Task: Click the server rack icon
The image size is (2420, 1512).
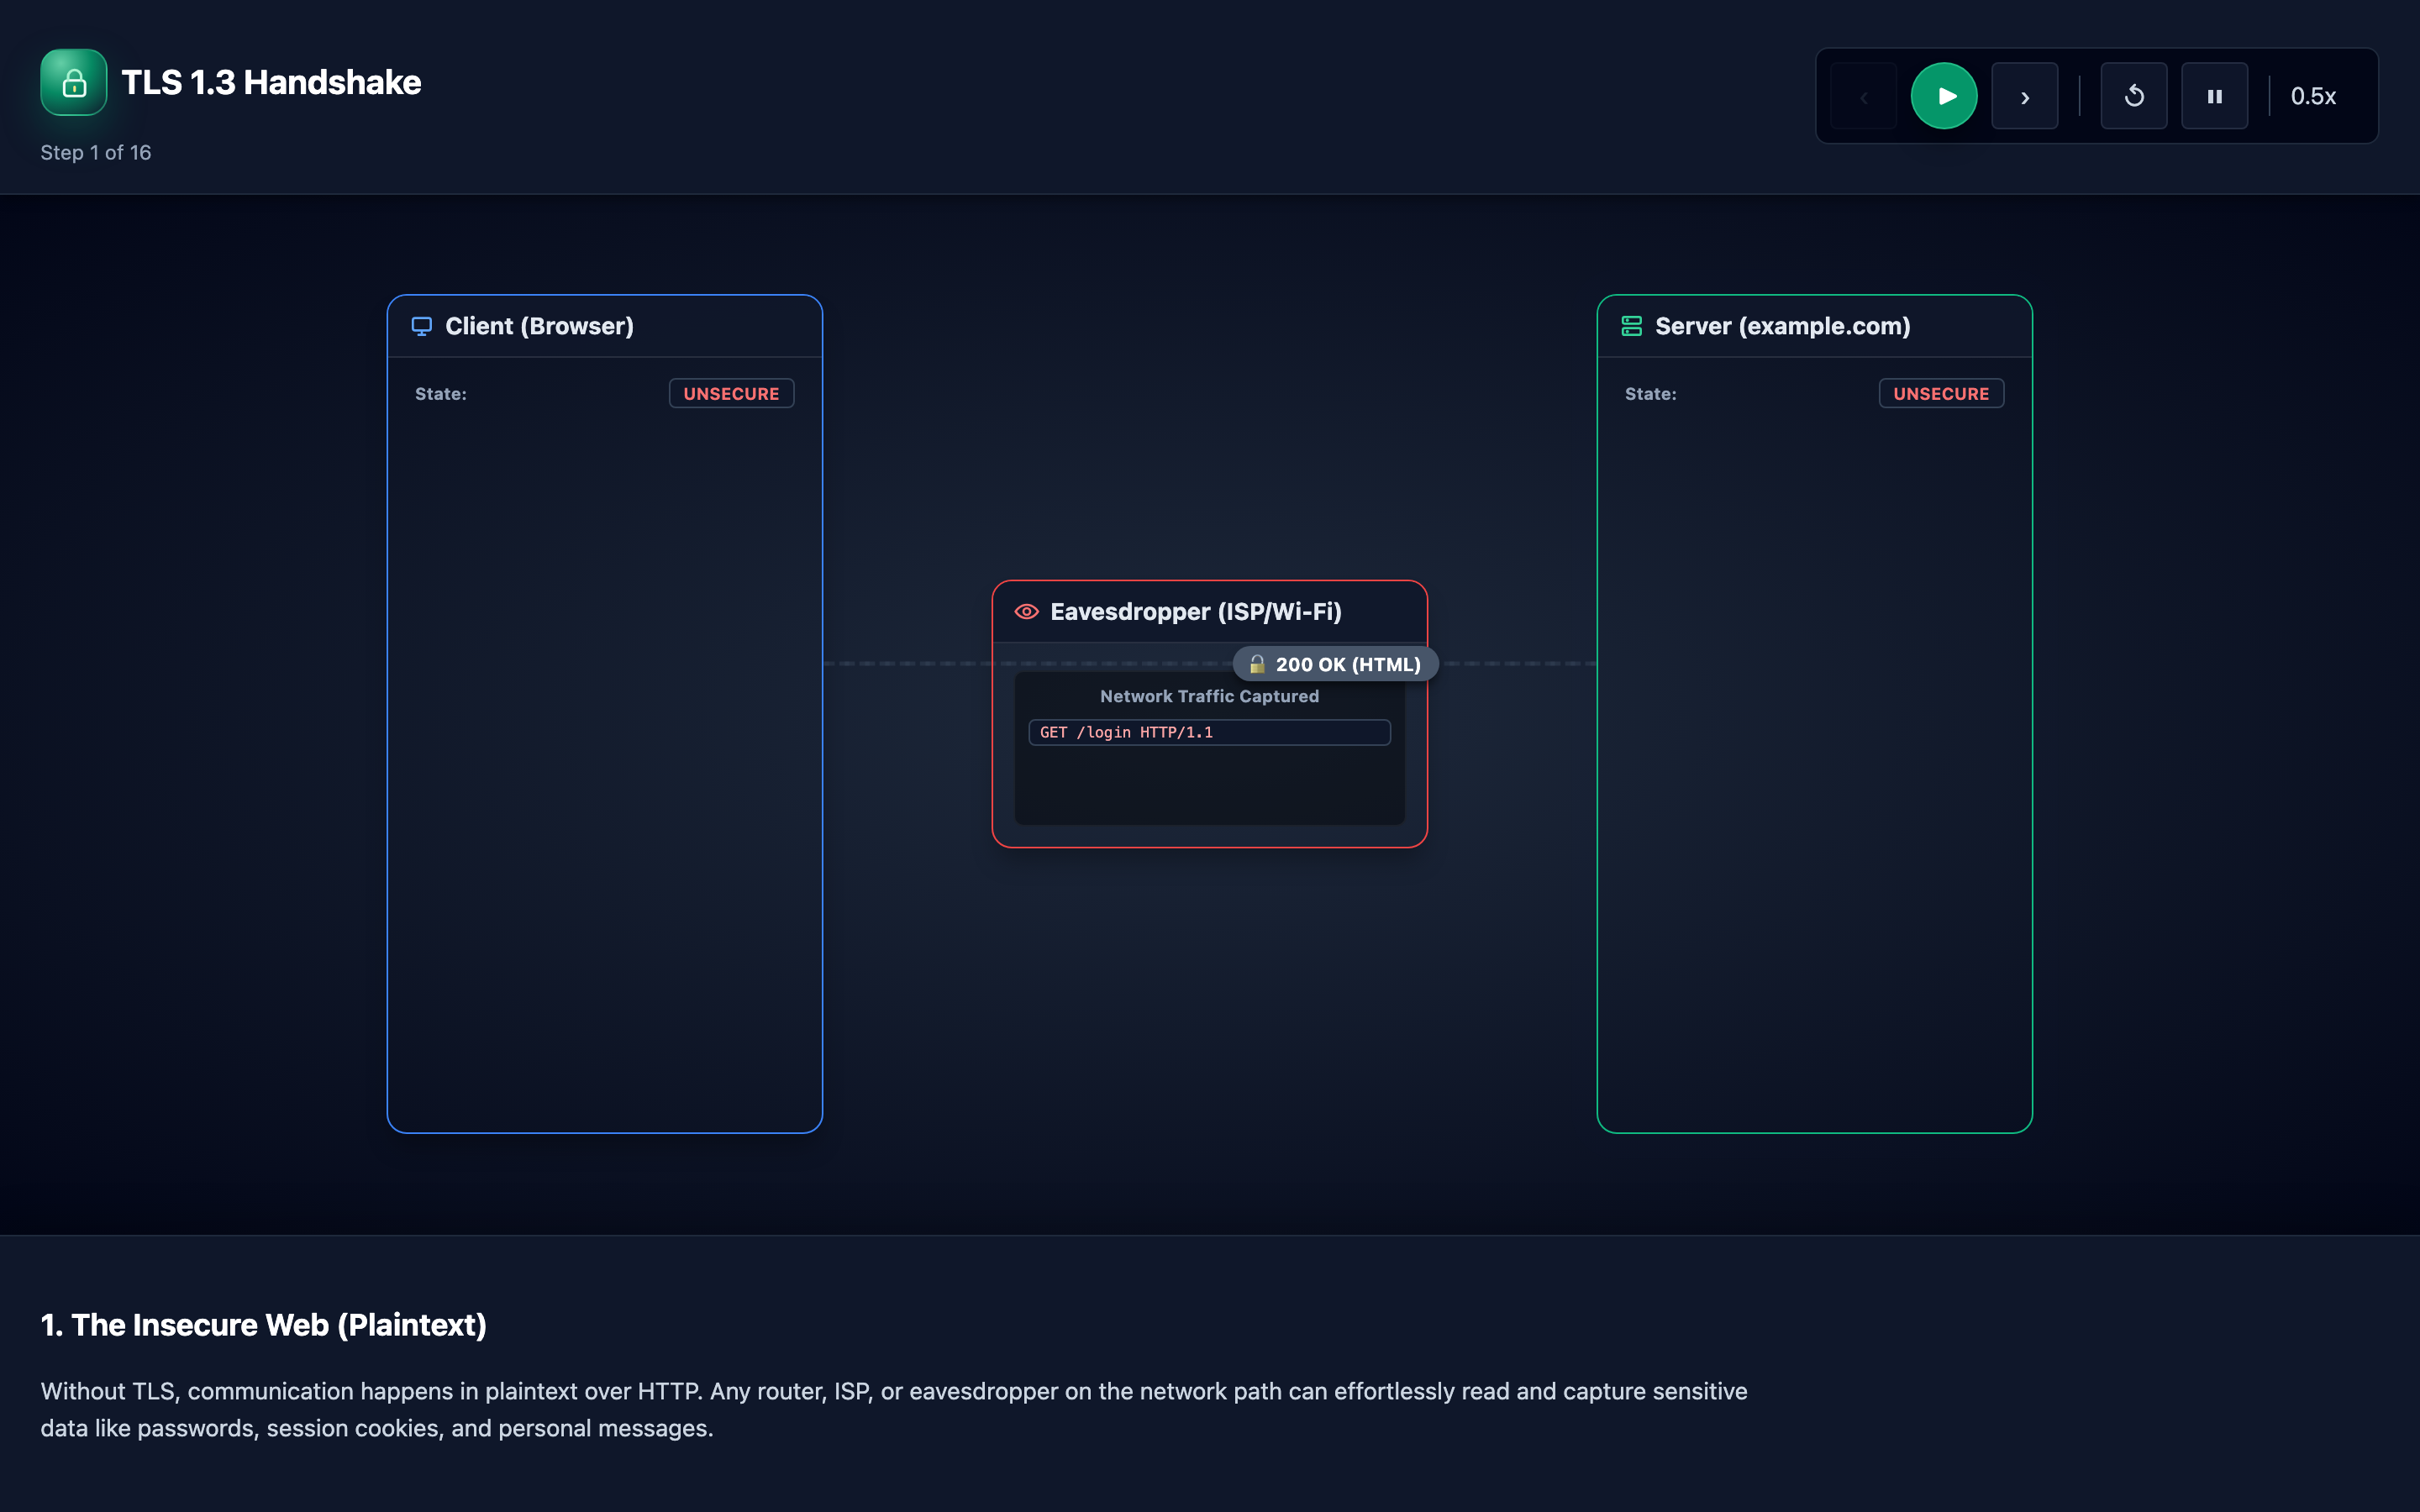Action: tap(1632, 326)
